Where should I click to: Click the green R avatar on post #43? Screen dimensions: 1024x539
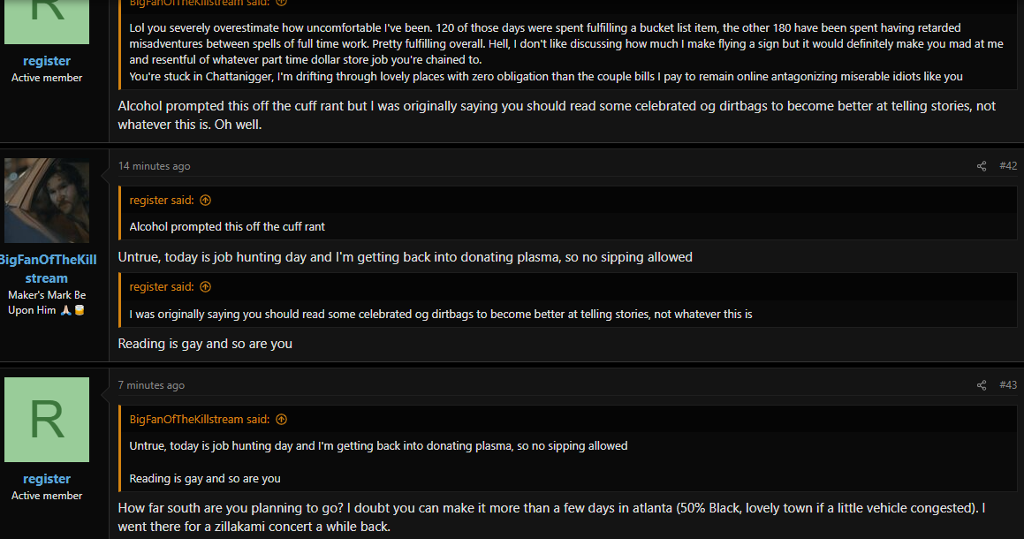tap(46, 420)
